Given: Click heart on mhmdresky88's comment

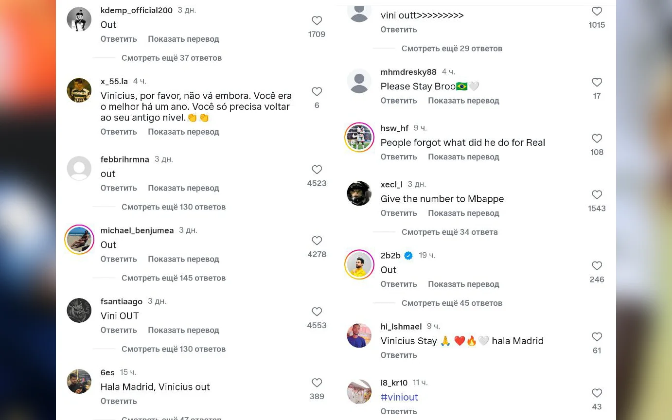Looking at the screenshot, I should click(x=597, y=82).
